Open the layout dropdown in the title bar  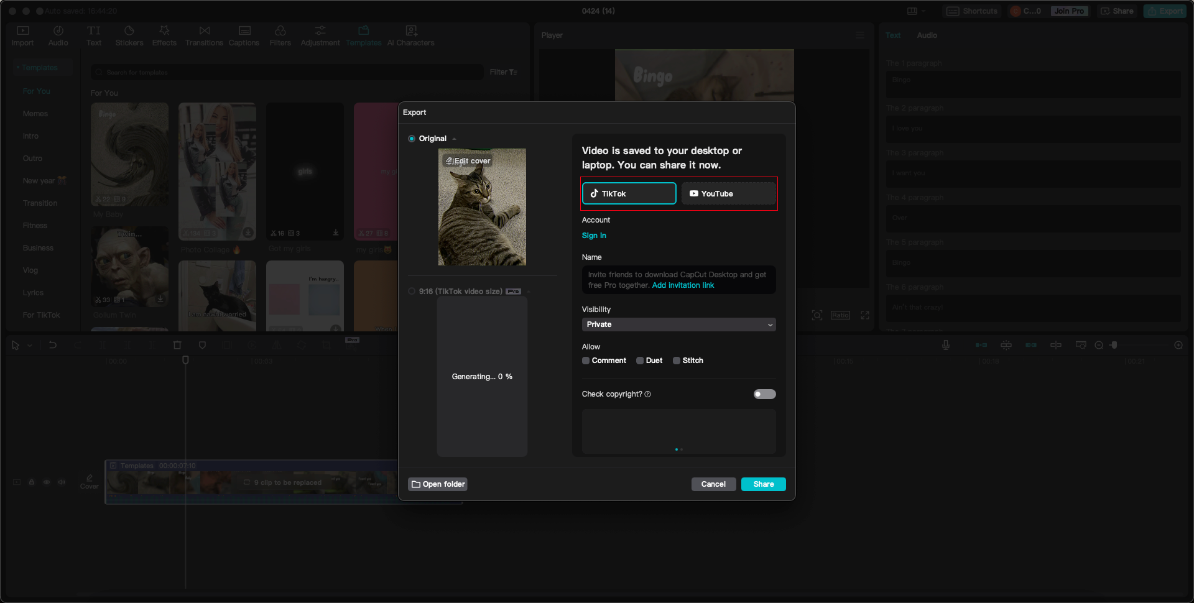[916, 11]
